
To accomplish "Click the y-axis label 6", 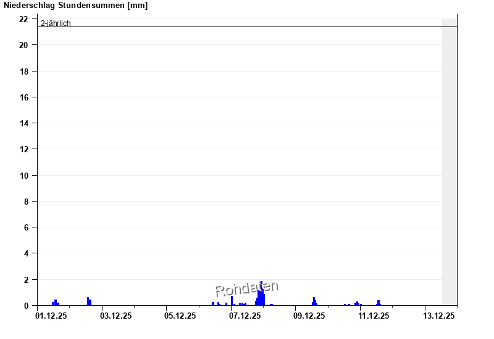I will [25, 227].
